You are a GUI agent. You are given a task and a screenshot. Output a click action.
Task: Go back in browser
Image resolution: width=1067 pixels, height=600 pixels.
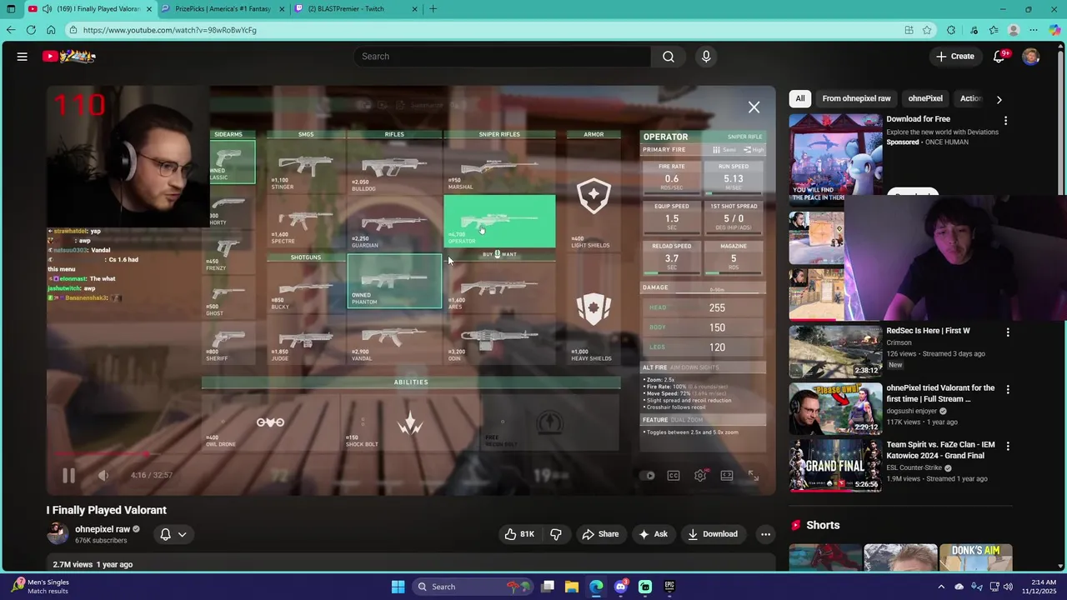tap(11, 30)
